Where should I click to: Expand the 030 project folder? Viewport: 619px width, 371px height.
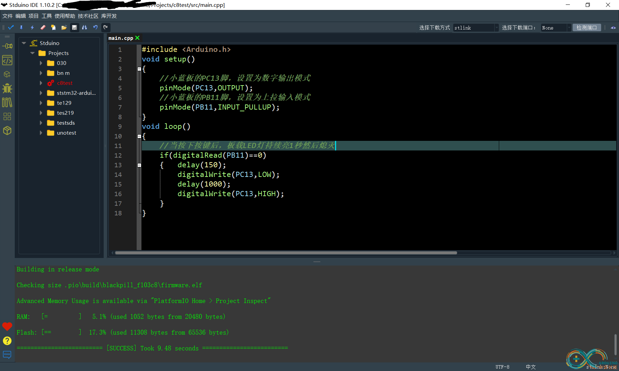click(41, 63)
